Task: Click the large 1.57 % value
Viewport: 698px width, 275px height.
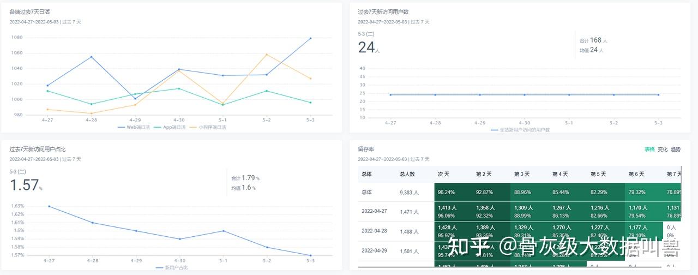Action: point(26,186)
